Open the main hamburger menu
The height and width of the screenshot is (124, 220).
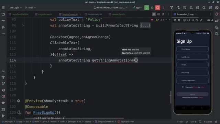pos(3,8)
